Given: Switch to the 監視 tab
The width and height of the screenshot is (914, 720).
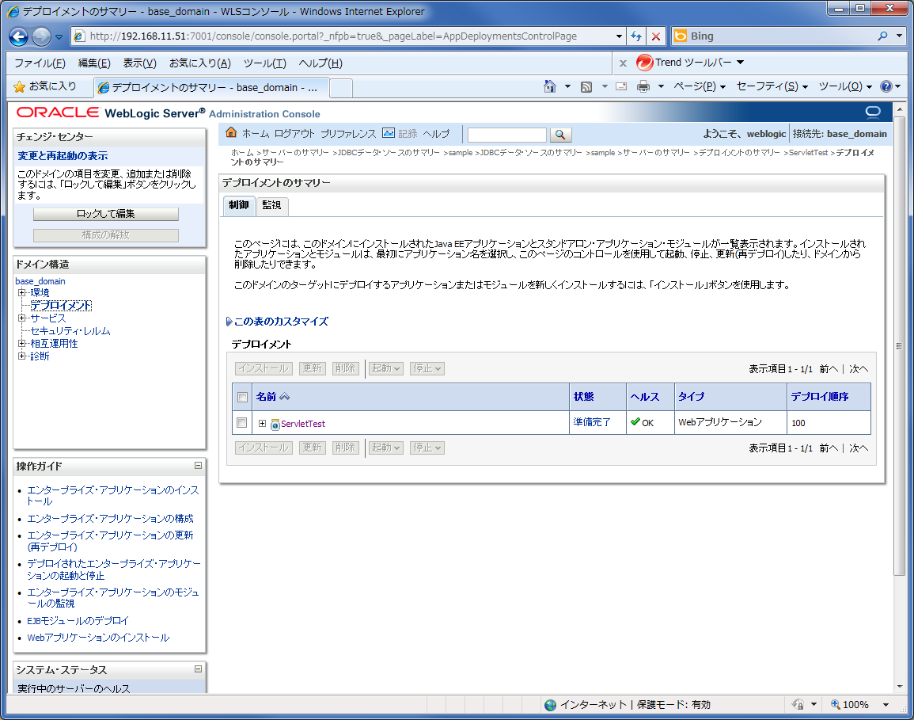Looking at the screenshot, I should 271,205.
